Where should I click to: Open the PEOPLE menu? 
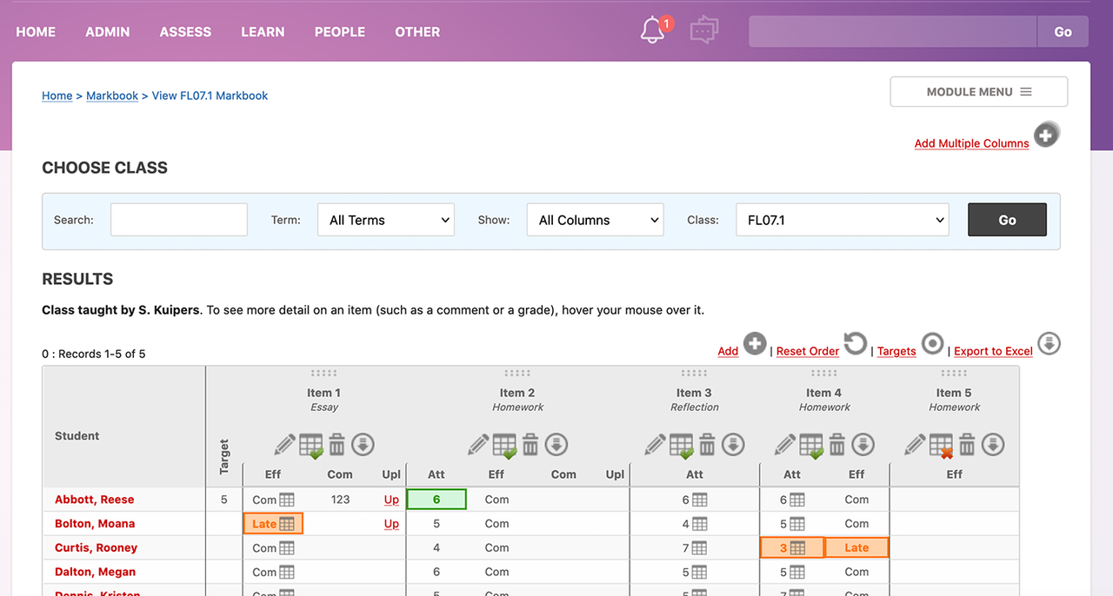(340, 31)
